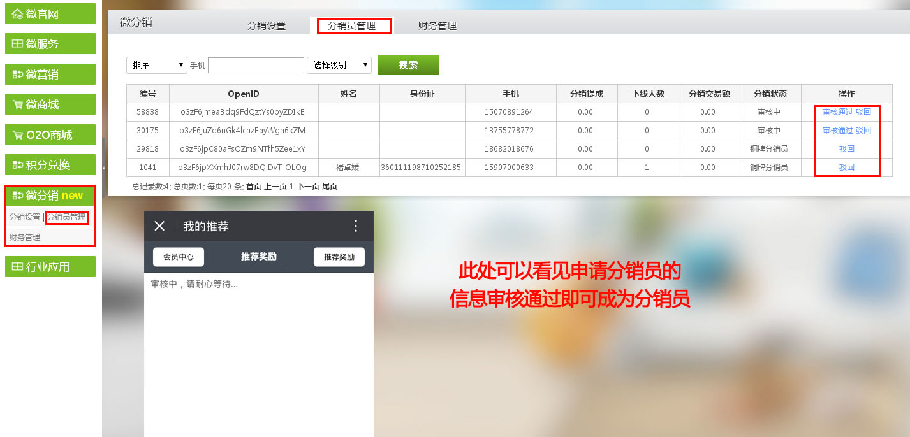Open 微商城 shopping cart icon

click(18, 104)
